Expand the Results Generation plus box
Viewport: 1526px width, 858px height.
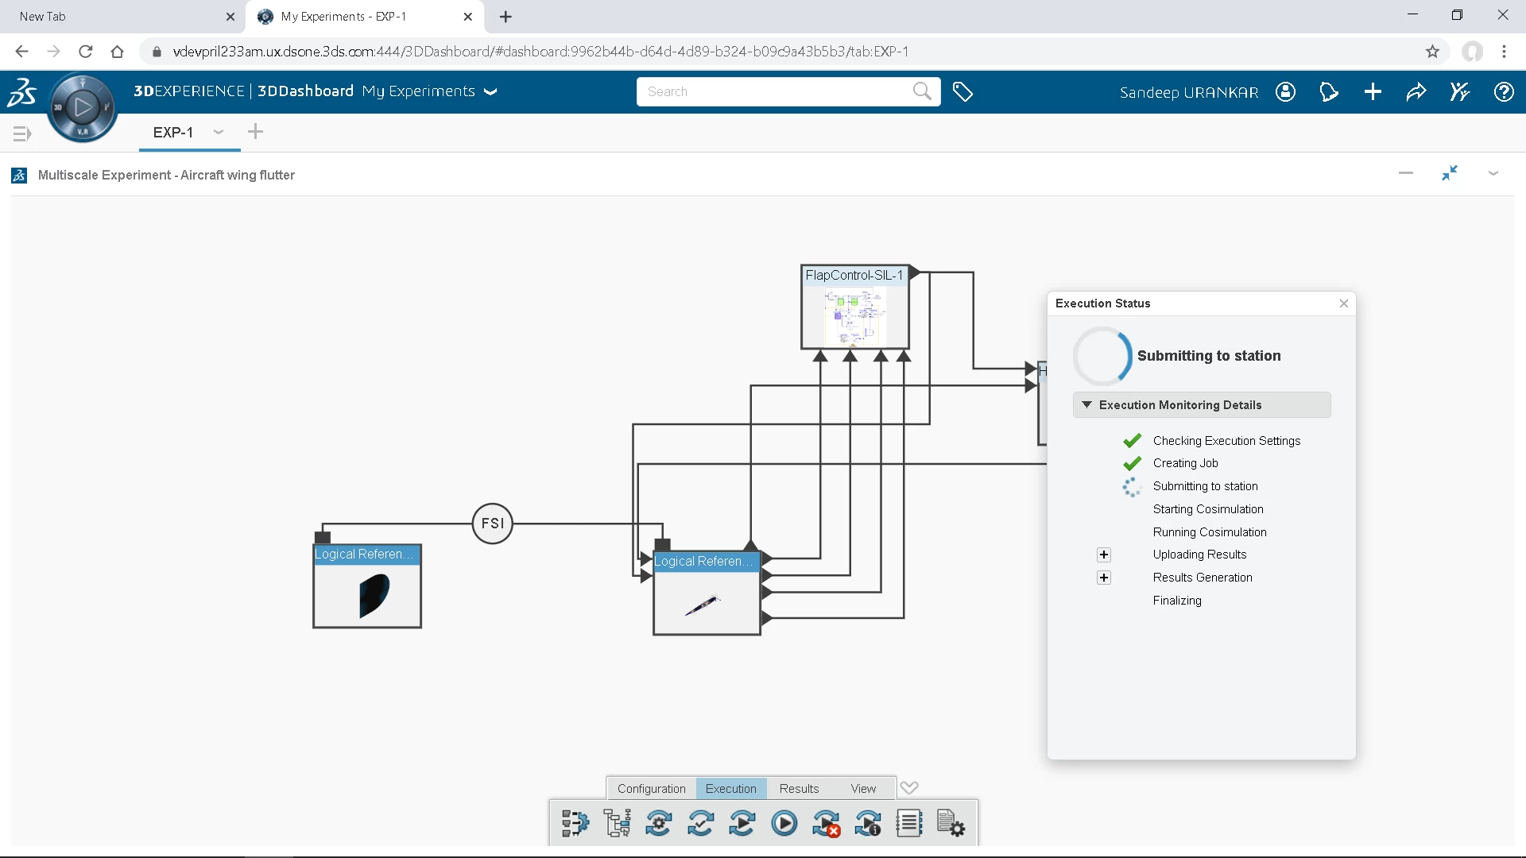1103,578
